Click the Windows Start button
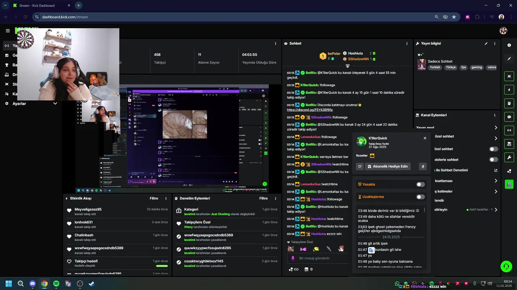Image resolution: width=517 pixels, height=290 pixels. click(x=8, y=284)
